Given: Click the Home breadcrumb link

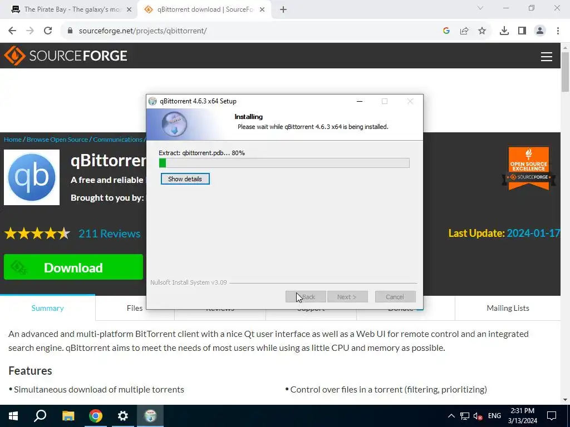Looking at the screenshot, I should point(13,140).
